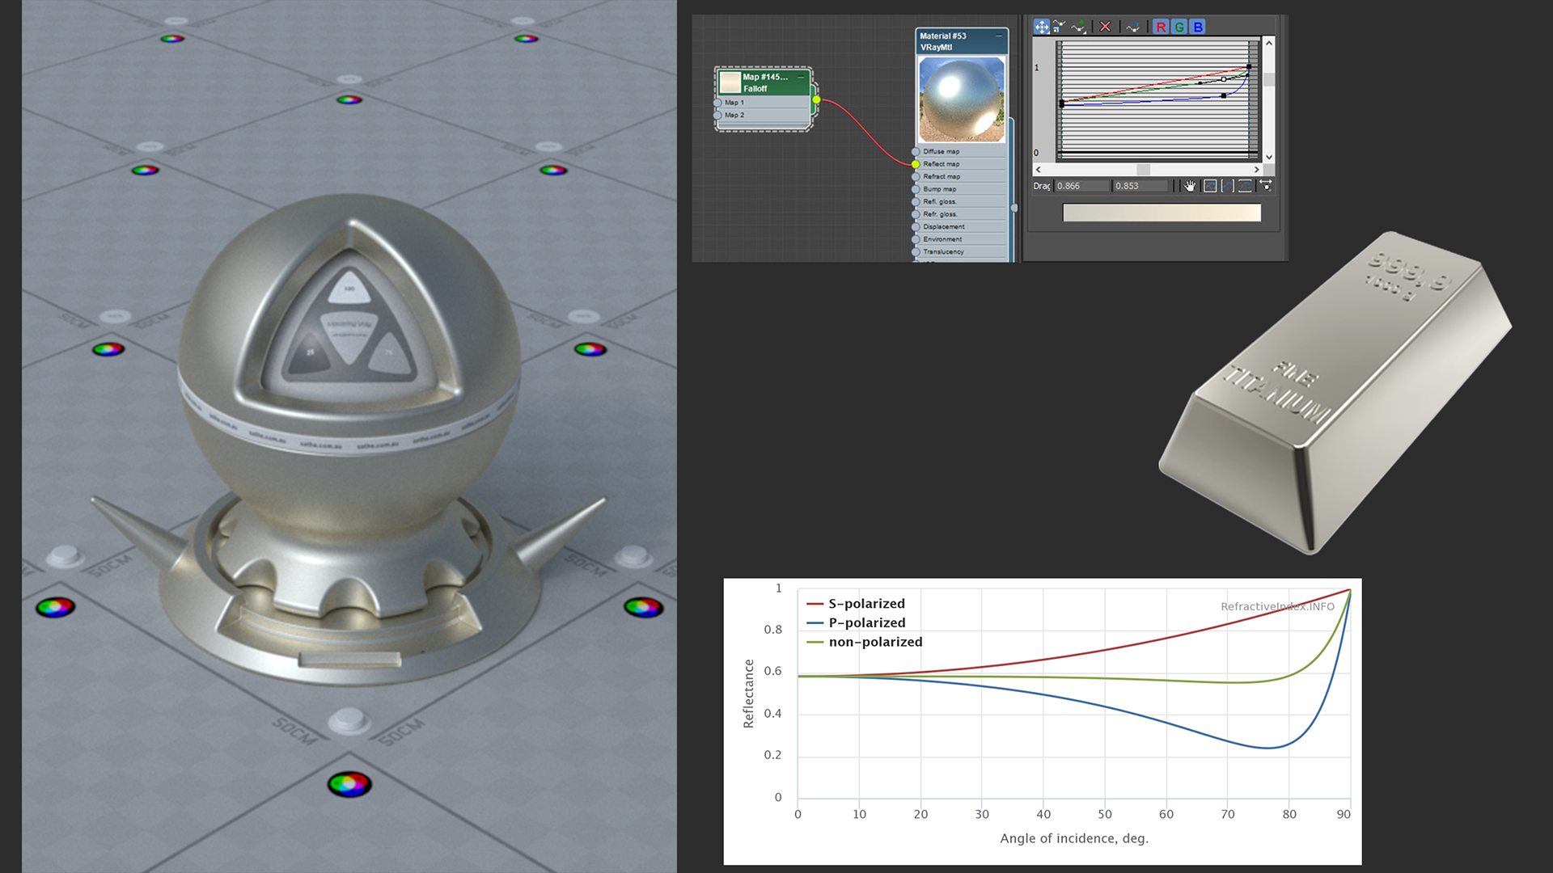Click the Falloff node yellow output socket
The height and width of the screenshot is (873, 1553).
pos(817,99)
